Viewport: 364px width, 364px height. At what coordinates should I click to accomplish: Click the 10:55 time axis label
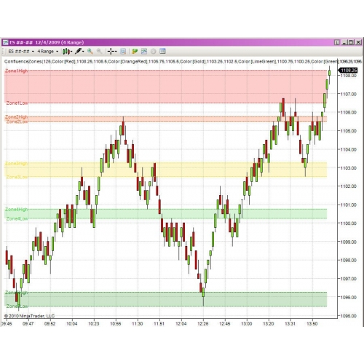click(116, 323)
